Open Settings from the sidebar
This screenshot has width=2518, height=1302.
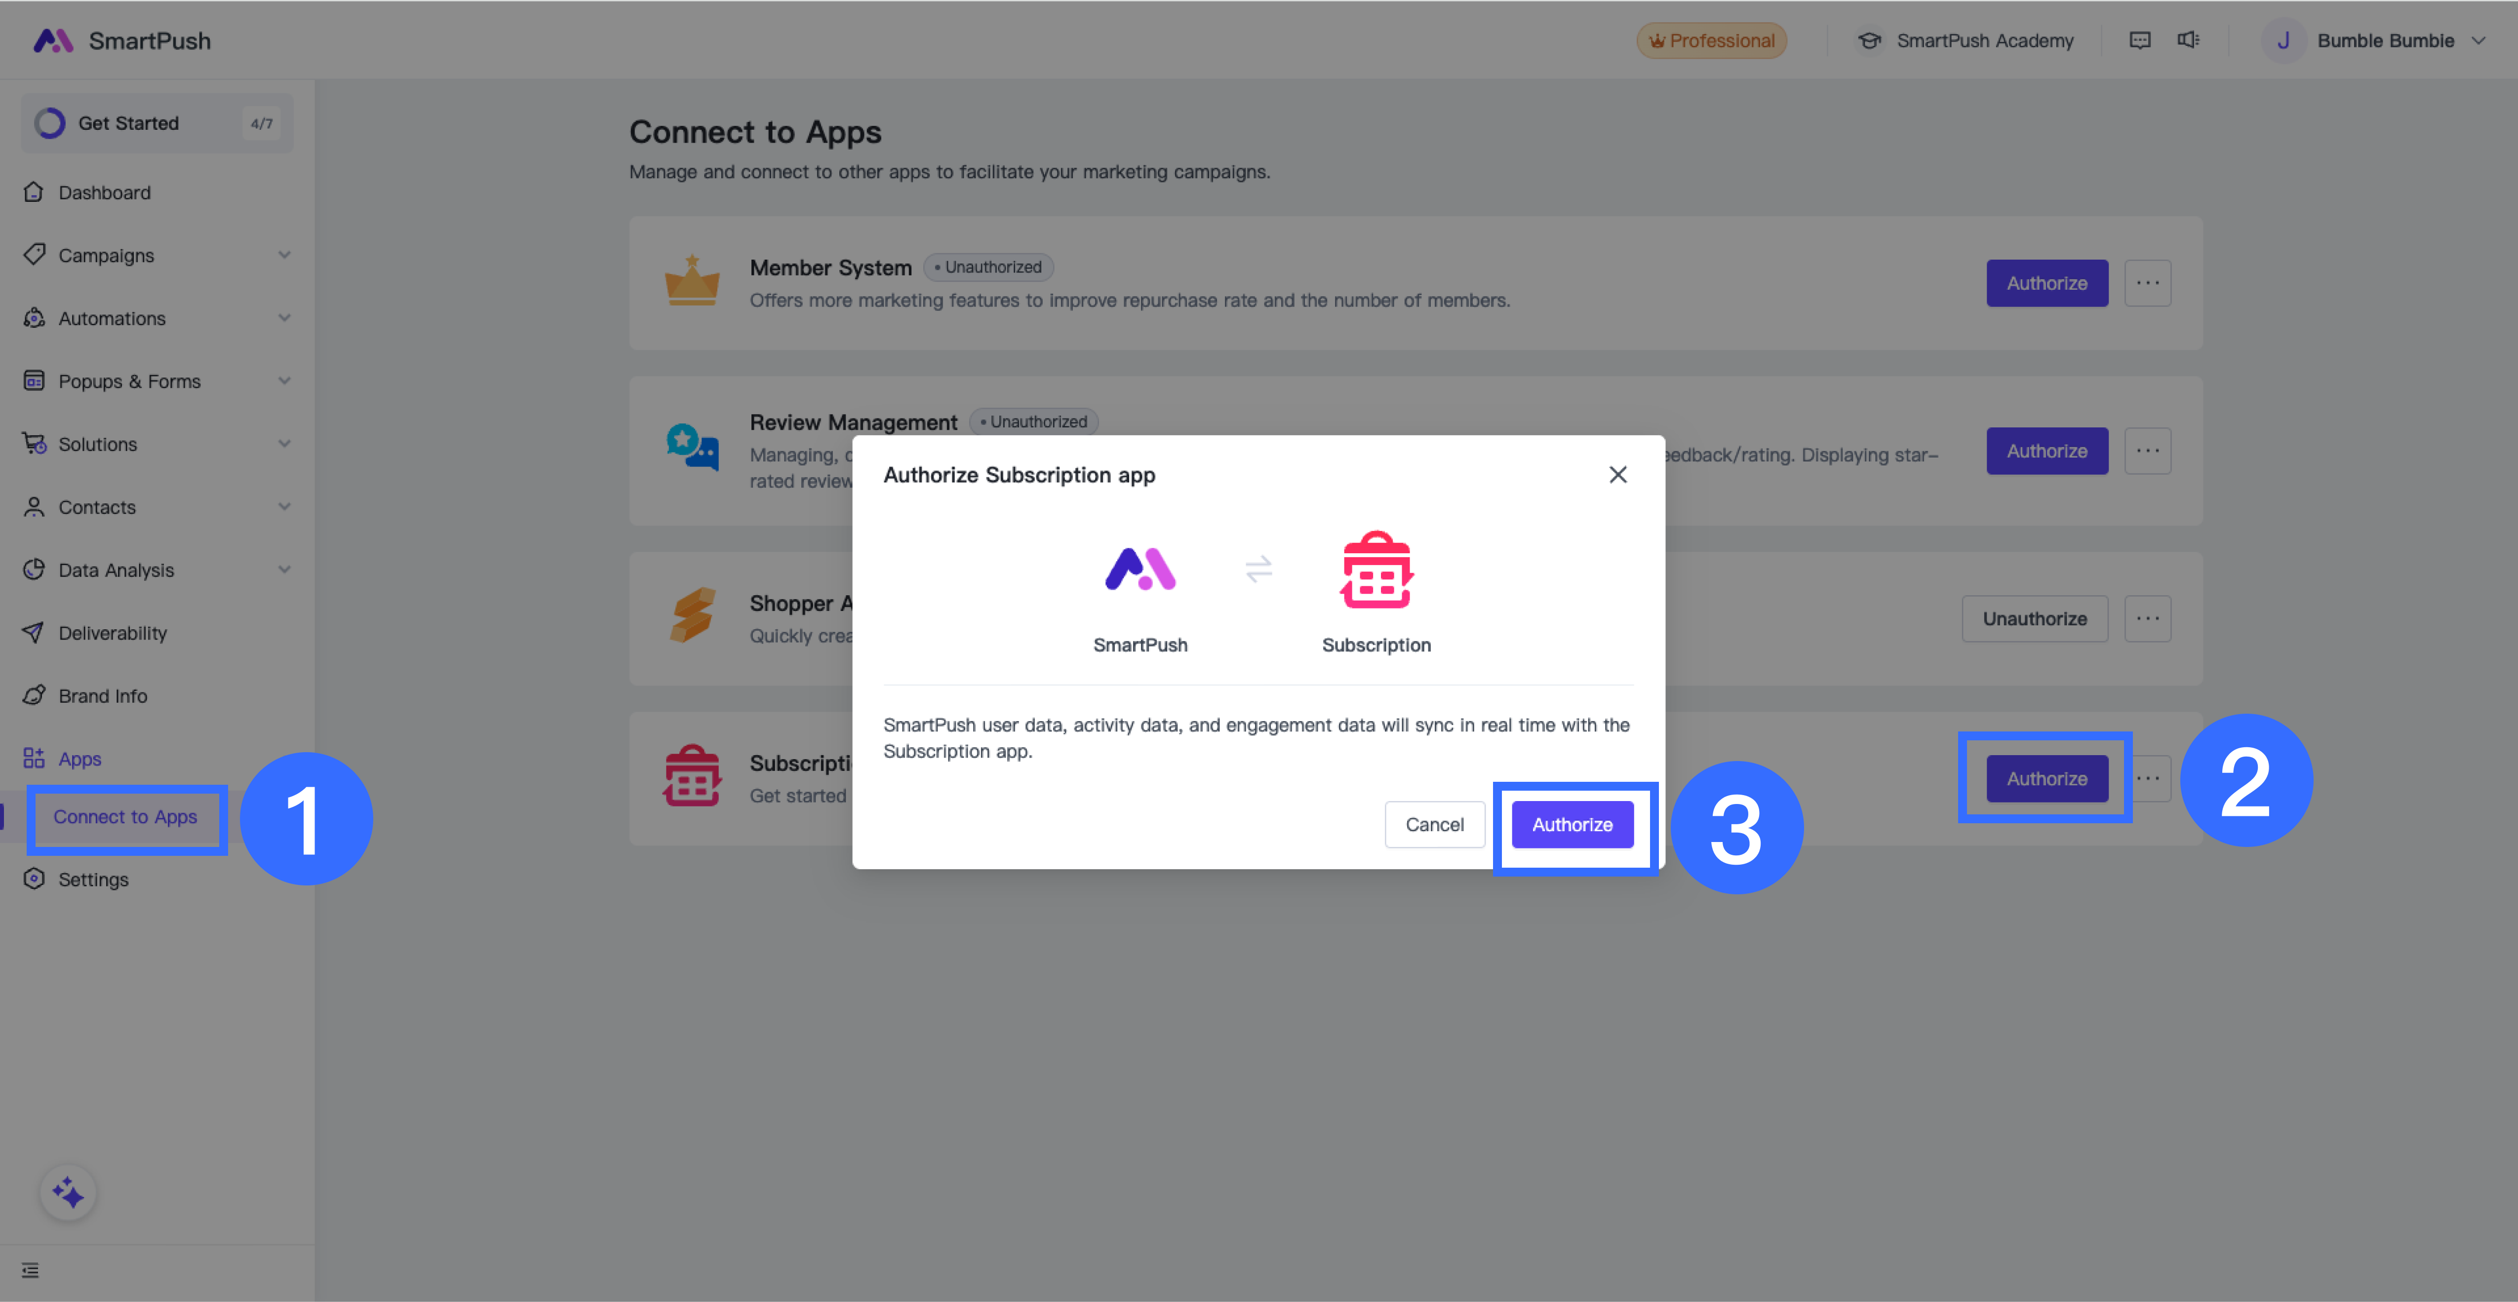click(x=93, y=879)
